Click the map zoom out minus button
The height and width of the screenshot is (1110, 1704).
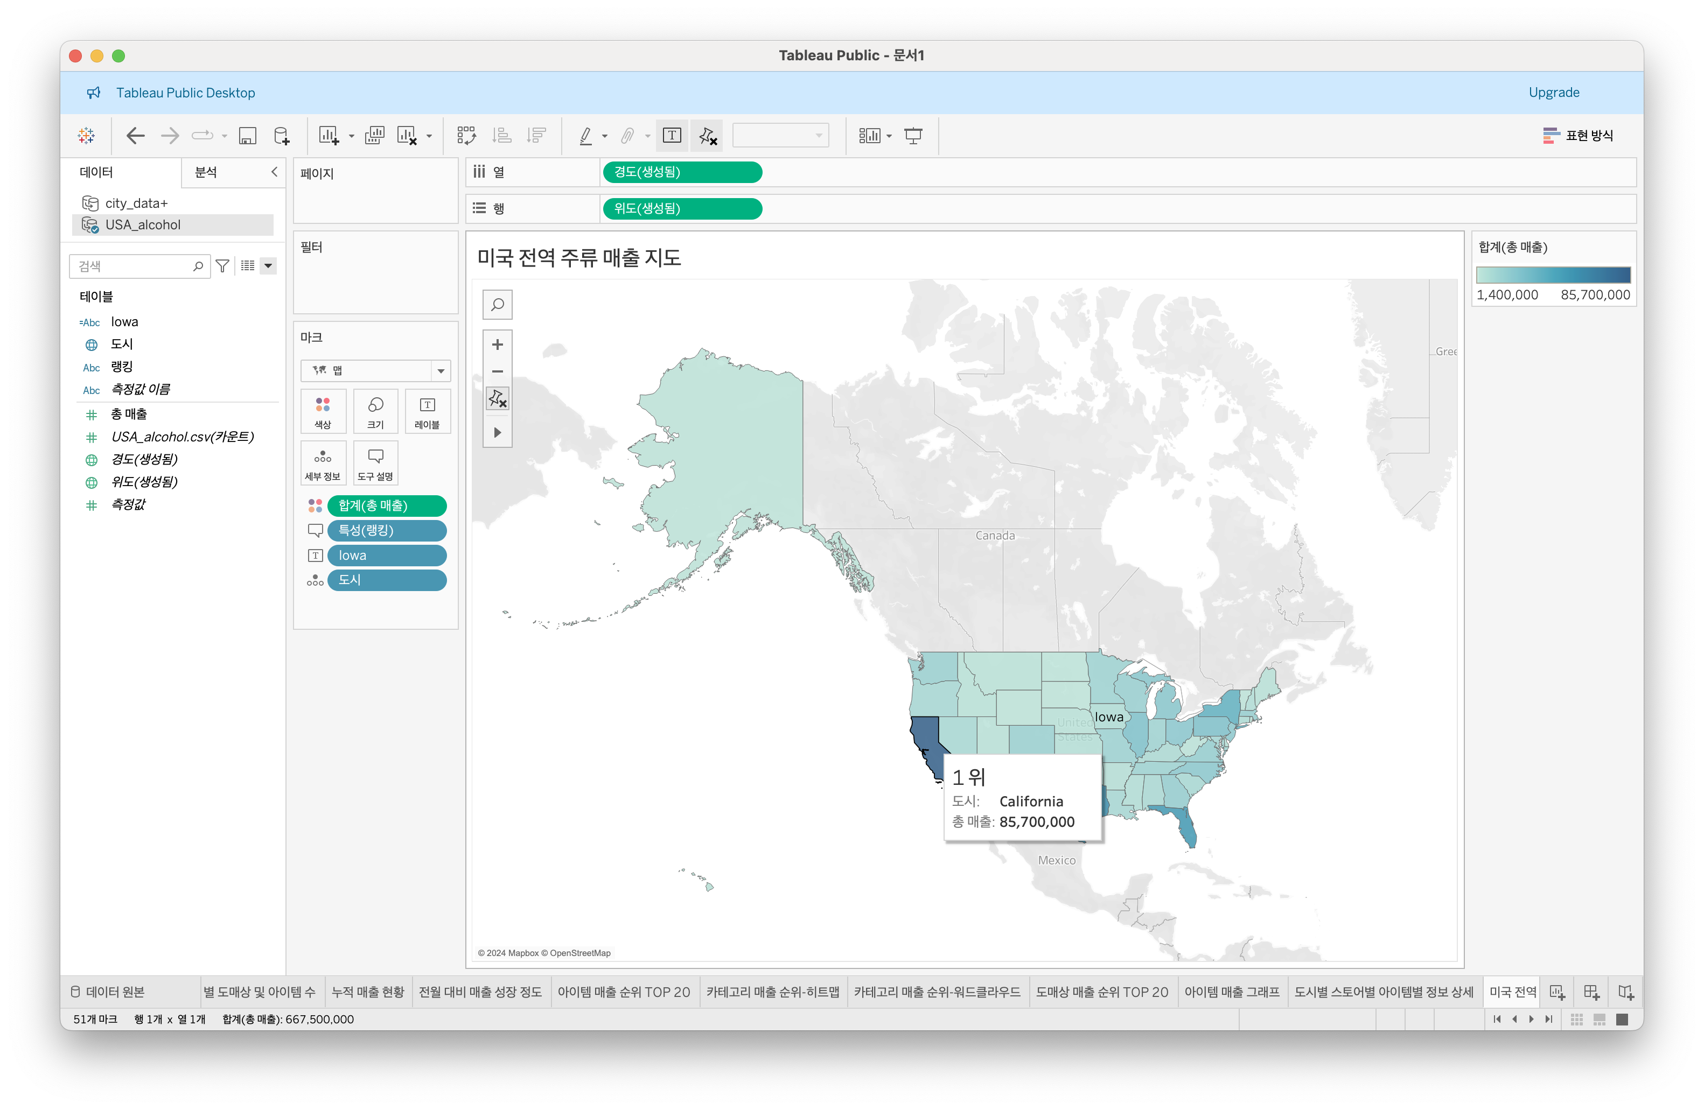pos(498,371)
